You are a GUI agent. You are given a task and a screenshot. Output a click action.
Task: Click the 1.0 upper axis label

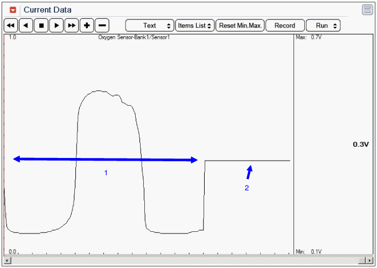[12, 37]
